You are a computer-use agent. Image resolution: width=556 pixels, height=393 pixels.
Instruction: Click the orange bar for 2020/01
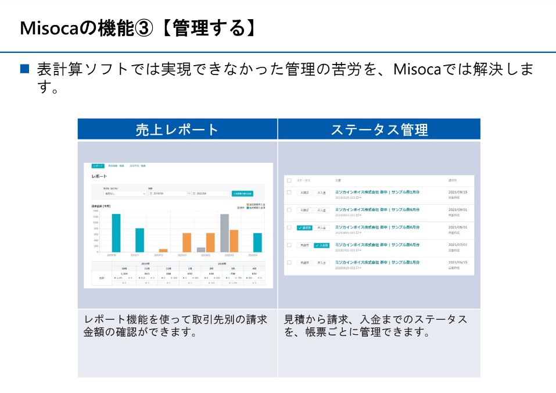click(x=187, y=242)
